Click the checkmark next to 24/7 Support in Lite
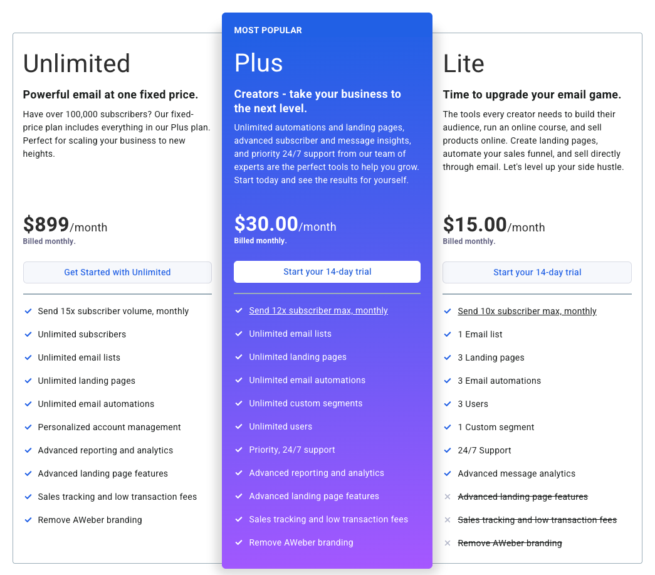655x575 pixels. (448, 450)
